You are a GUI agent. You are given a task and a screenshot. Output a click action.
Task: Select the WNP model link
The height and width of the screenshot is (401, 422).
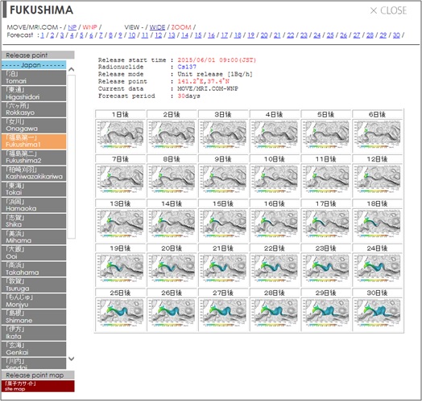89,27
